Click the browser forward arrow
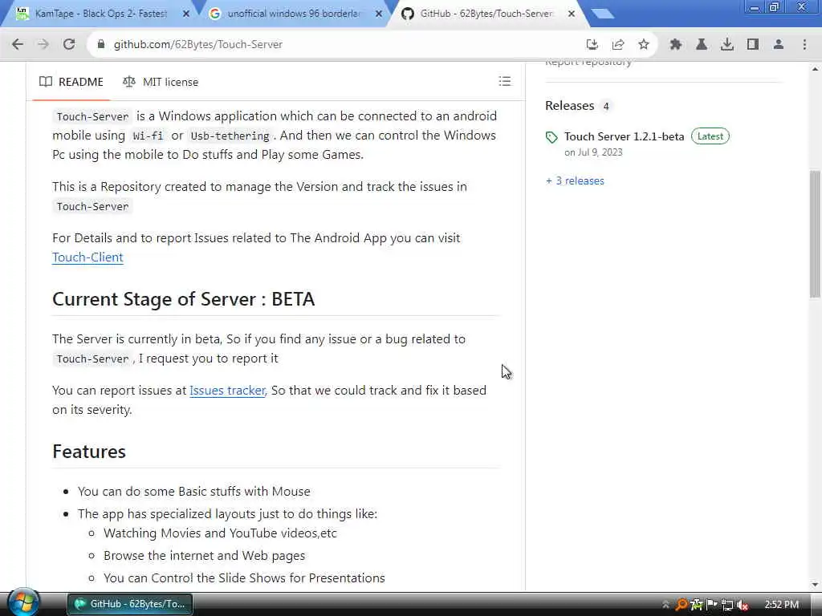822x616 pixels. pyautogui.click(x=43, y=45)
